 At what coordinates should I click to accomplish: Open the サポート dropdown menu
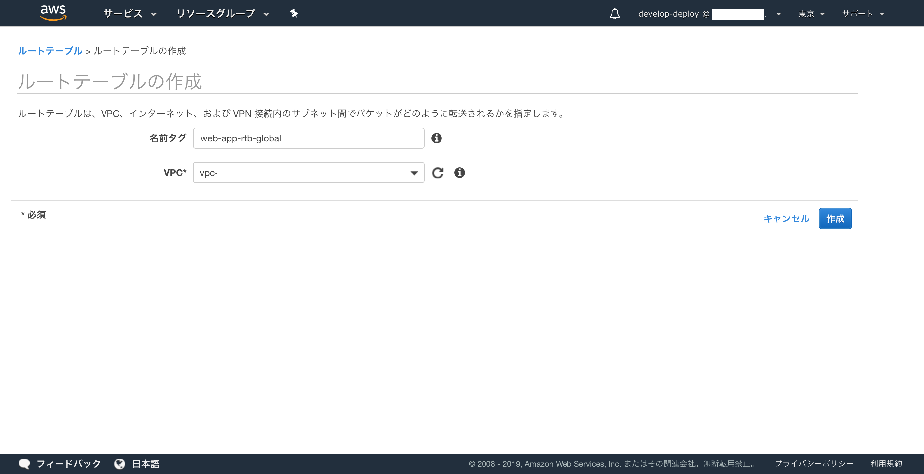(x=863, y=14)
